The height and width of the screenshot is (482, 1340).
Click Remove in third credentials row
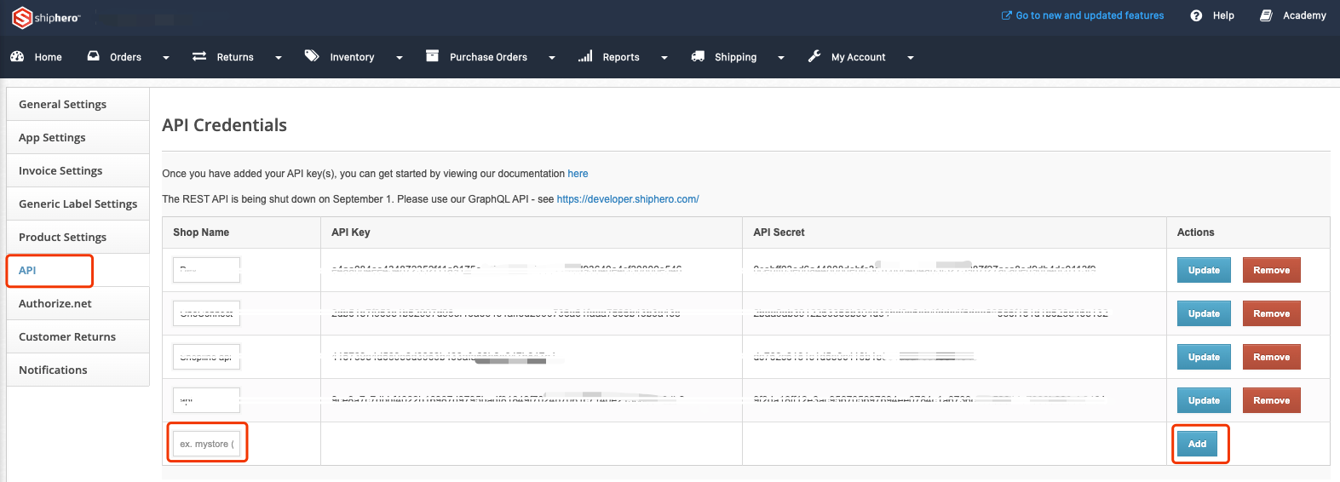(1271, 357)
